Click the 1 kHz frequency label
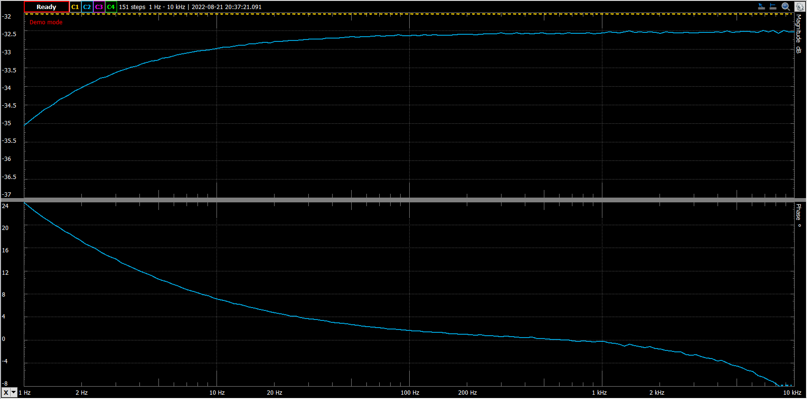Screen dimensions: 807x399 [x=599, y=393]
